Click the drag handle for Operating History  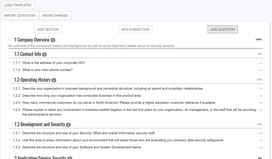pyautogui.click(x=10, y=79)
